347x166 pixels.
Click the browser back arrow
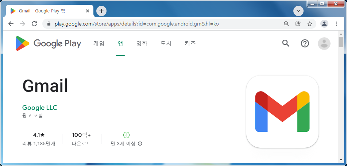pos(11,24)
